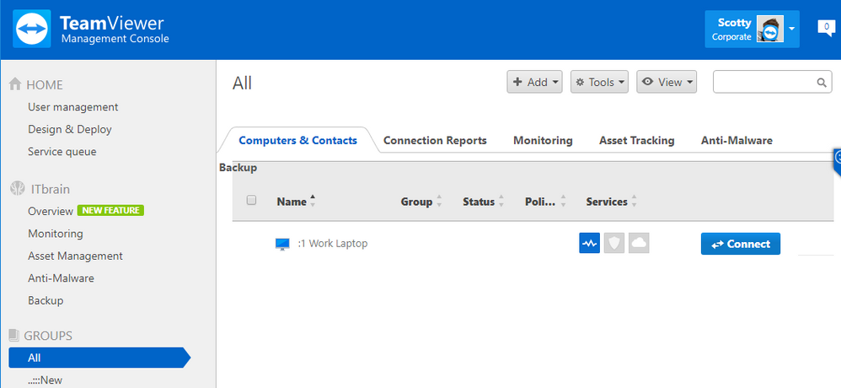Open the notifications speech bubble icon
Viewport: 841px width, 388px height.
[826, 27]
